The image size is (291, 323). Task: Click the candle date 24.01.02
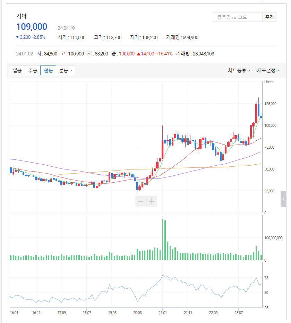25,54
